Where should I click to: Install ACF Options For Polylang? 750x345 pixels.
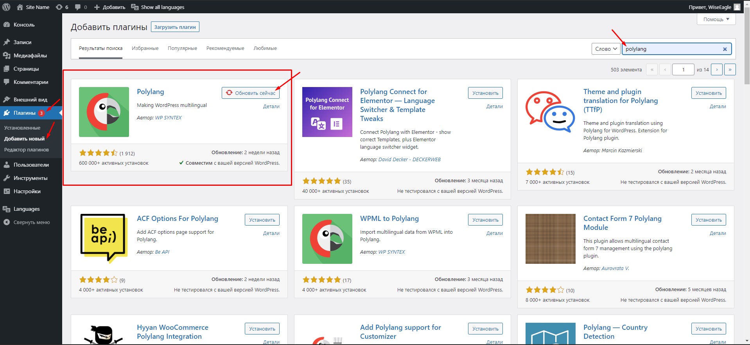[262, 220]
